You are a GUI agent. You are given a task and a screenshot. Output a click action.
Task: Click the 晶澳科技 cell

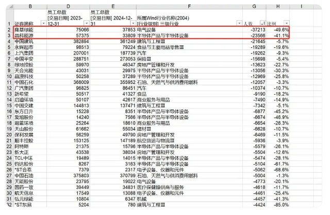pyautogui.click(x=30, y=77)
